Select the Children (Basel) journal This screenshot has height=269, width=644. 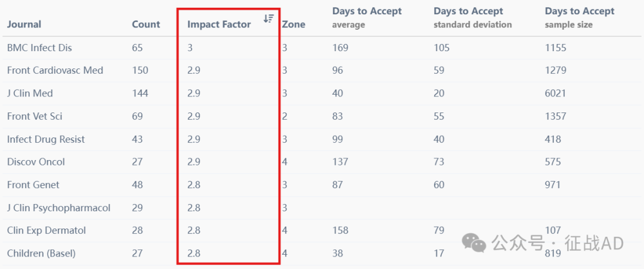click(x=41, y=254)
